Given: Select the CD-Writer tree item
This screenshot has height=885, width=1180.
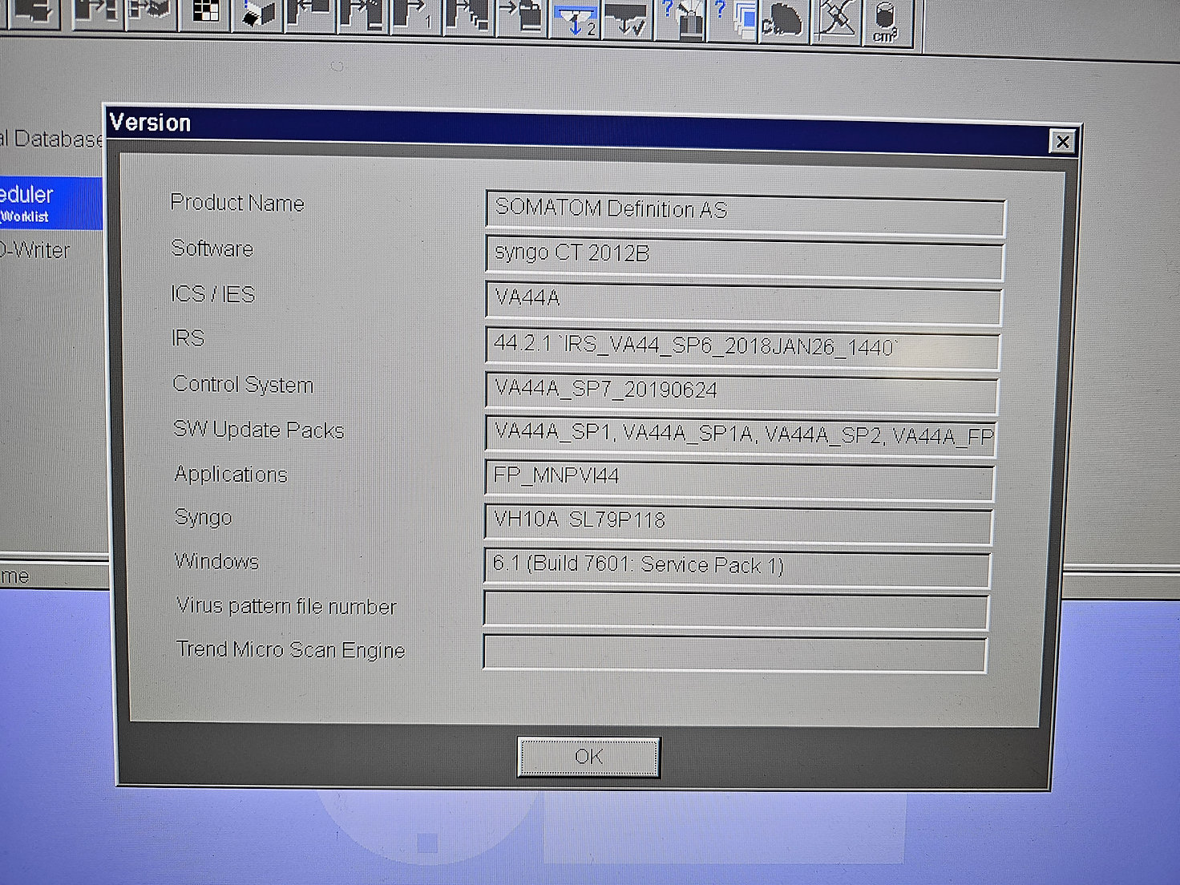Looking at the screenshot, I should pos(36,251).
